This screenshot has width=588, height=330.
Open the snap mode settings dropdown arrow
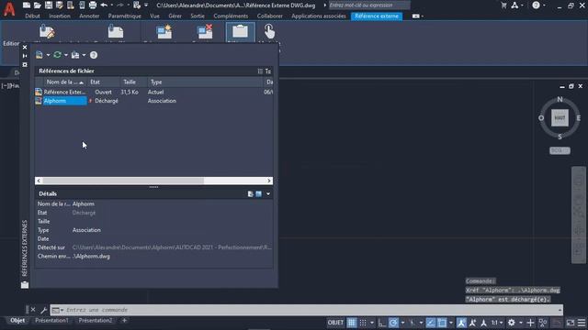tap(372, 323)
